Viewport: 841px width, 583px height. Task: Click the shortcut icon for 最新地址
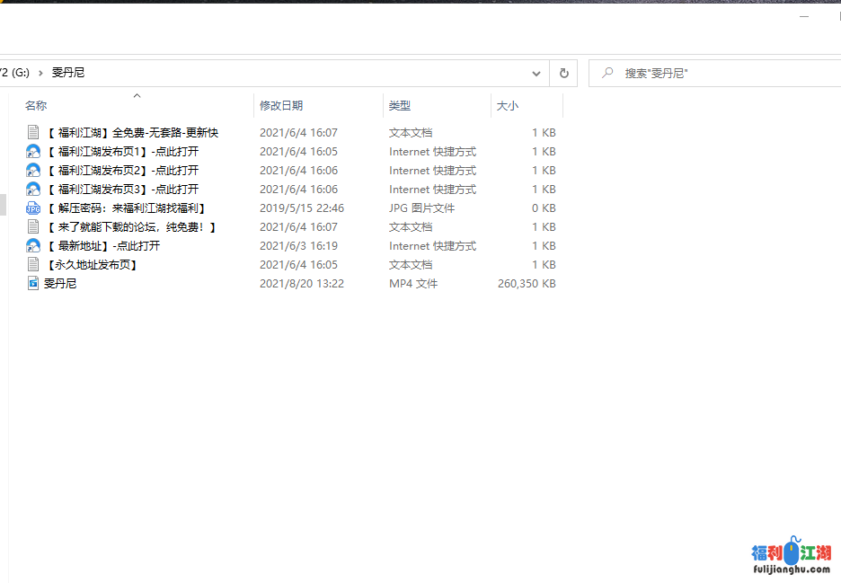pos(33,246)
